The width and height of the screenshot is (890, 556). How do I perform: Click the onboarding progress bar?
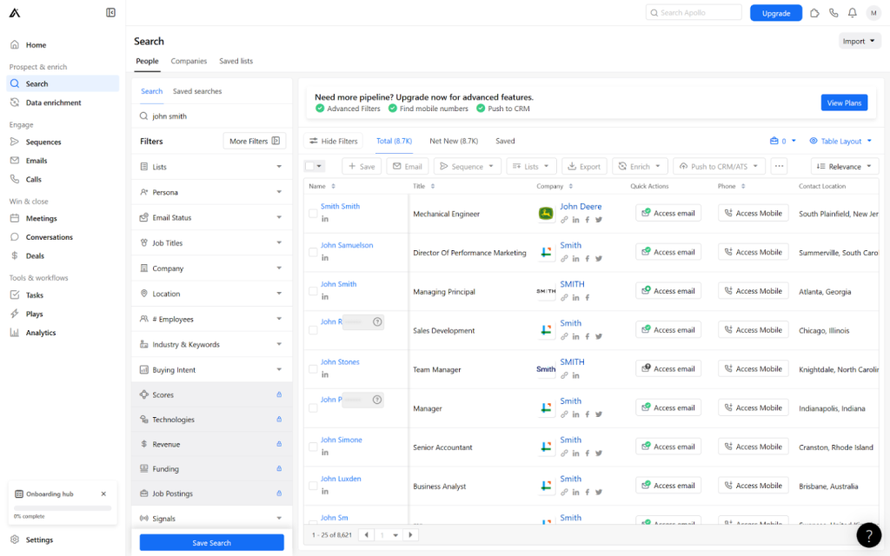[x=62, y=507]
